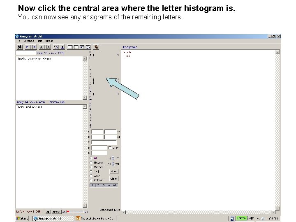Click the three-pane layout toolbar icon

(x=70, y=47)
